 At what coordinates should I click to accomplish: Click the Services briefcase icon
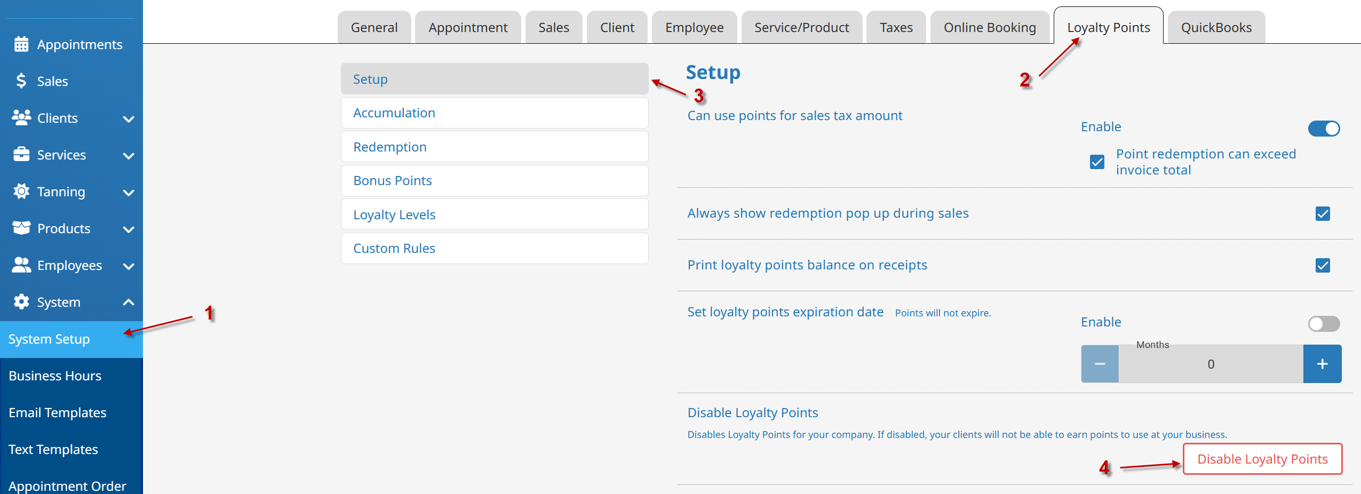(x=21, y=155)
